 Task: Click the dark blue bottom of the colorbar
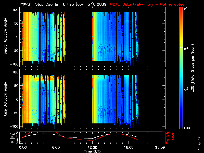(x=181, y=127)
